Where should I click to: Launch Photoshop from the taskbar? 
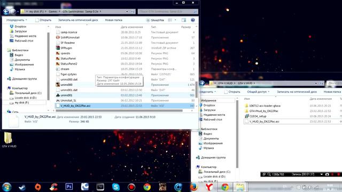69,187
